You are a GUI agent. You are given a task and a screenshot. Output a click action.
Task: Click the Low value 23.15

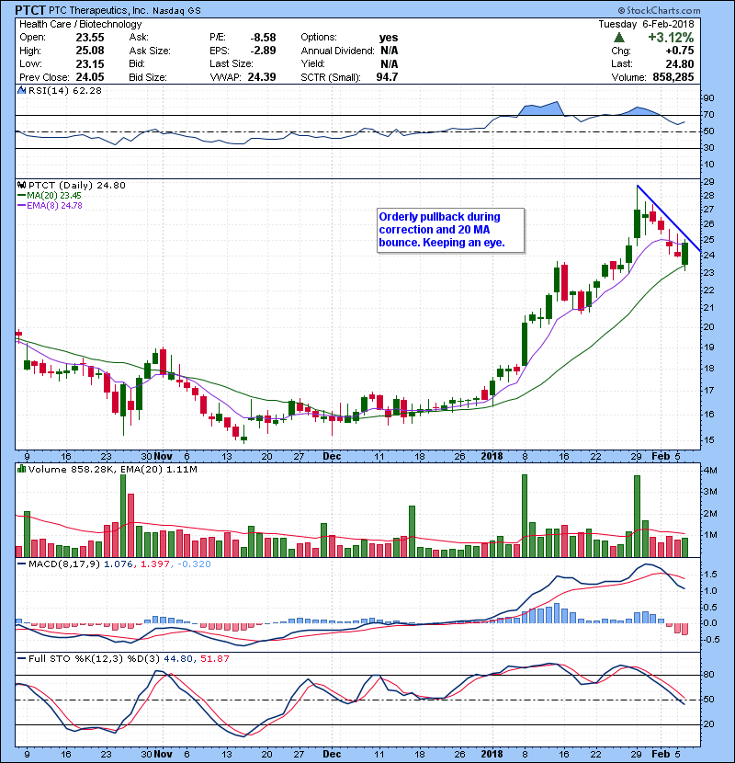90,63
